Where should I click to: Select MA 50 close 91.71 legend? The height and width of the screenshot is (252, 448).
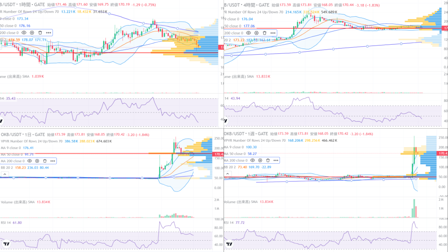[17, 154]
